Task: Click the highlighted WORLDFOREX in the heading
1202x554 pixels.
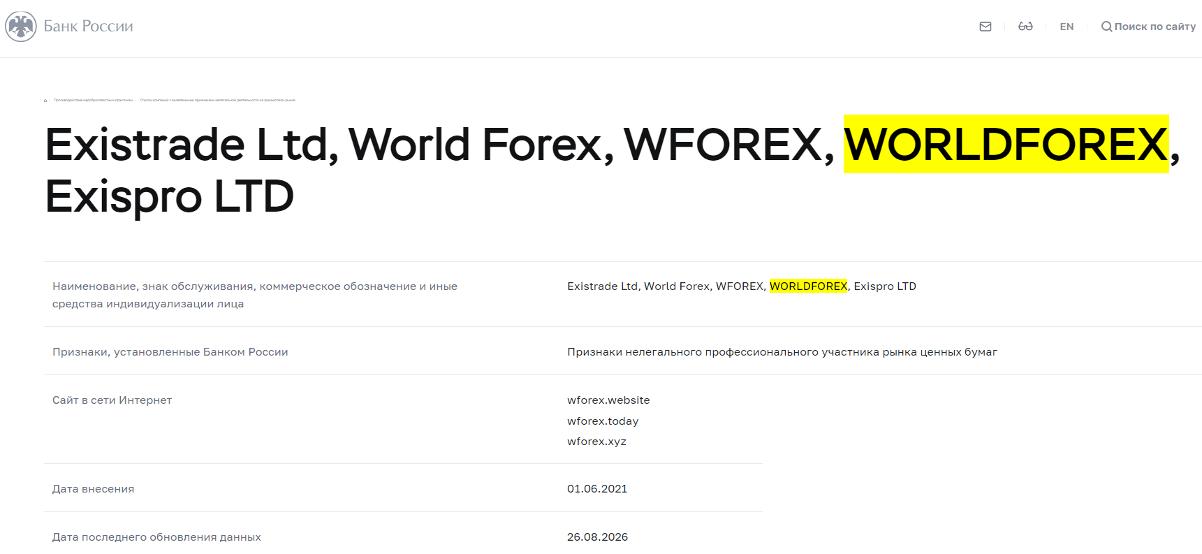Action: [1006, 144]
